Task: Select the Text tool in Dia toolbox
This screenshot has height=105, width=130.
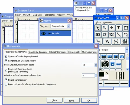Action: pos(119,28)
